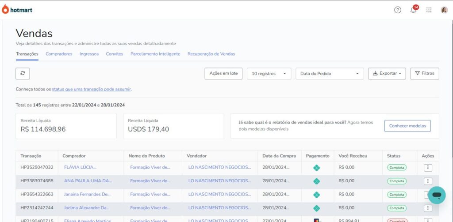Open buyer FLÁVIA LÚCIA link
Screen dimensions: 453x222
pyautogui.click(x=81, y=167)
